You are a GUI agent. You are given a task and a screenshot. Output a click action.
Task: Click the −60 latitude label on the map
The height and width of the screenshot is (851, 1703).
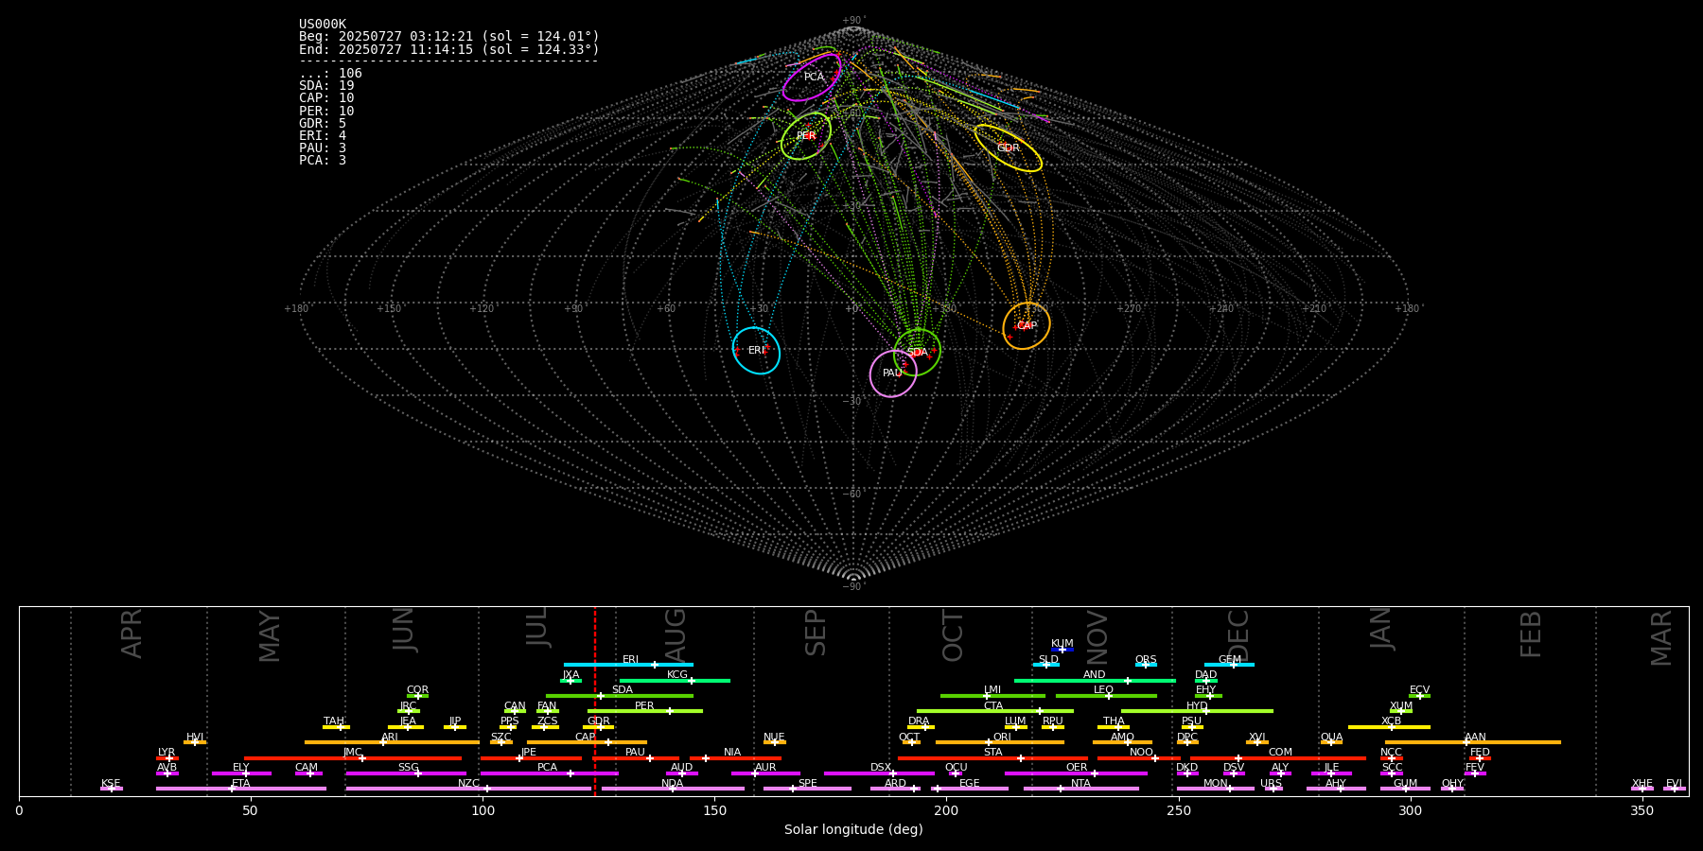click(x=851, y=495)
